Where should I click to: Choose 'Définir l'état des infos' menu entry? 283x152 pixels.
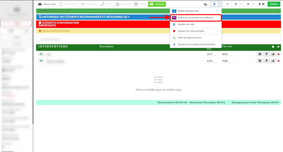[196, 11]
